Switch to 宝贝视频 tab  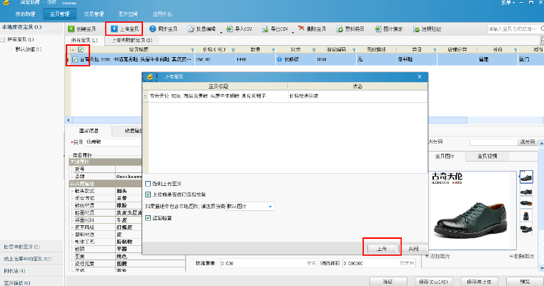click(487, 156)
